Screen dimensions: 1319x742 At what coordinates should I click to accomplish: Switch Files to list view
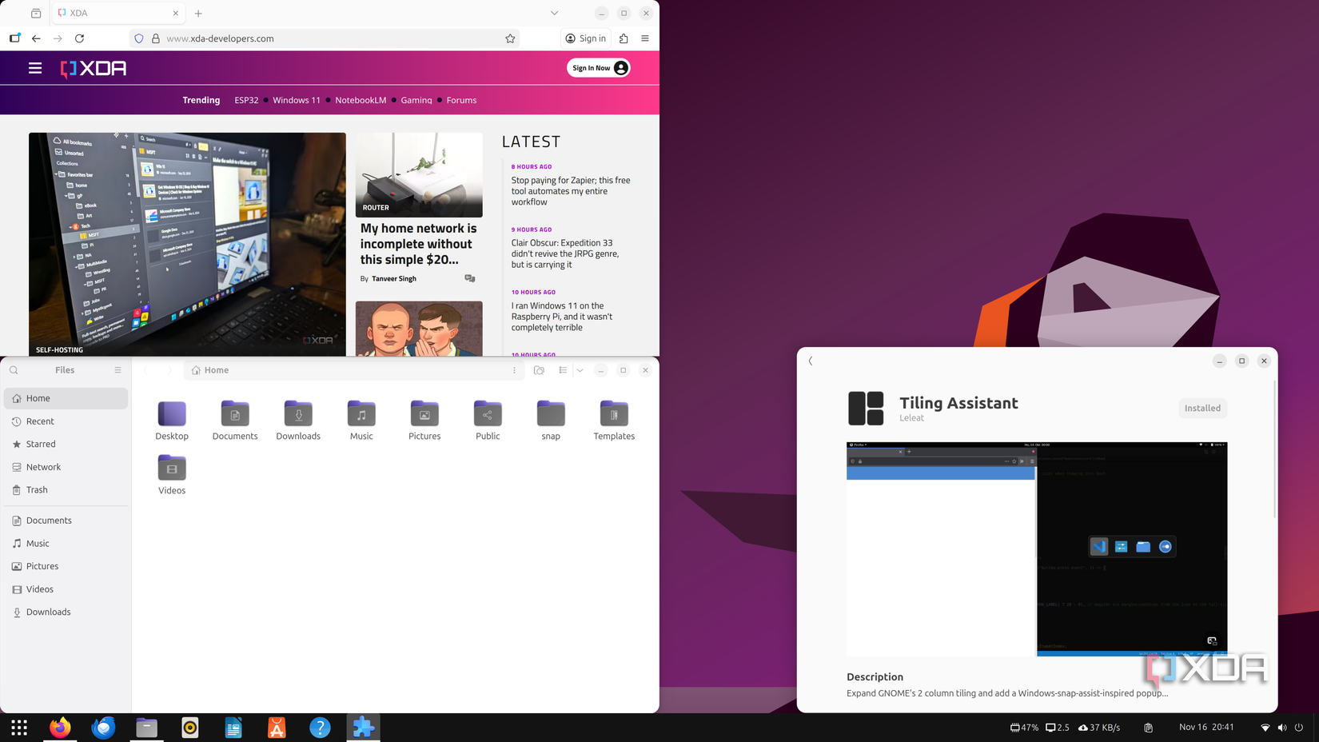[x=563, y=369]
